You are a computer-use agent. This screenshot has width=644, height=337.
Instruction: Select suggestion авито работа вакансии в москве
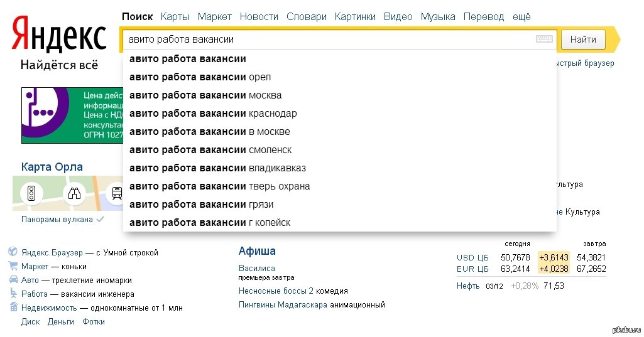tap(340, 132)
